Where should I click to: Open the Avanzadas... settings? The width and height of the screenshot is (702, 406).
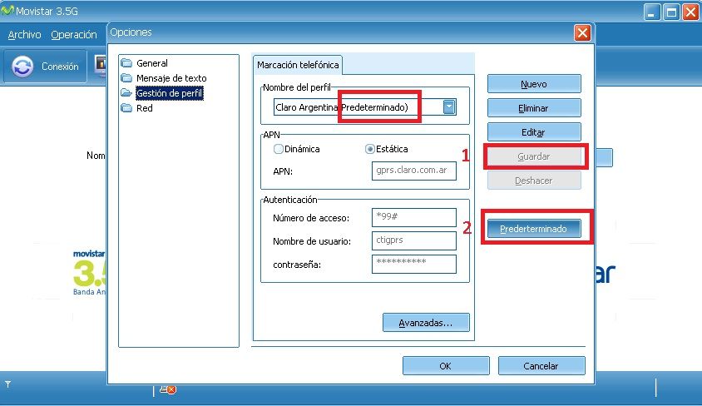point(426,323)
